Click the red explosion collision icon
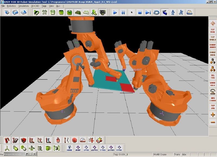The height and width of the screenshot is (157, 217). point(99,140)
